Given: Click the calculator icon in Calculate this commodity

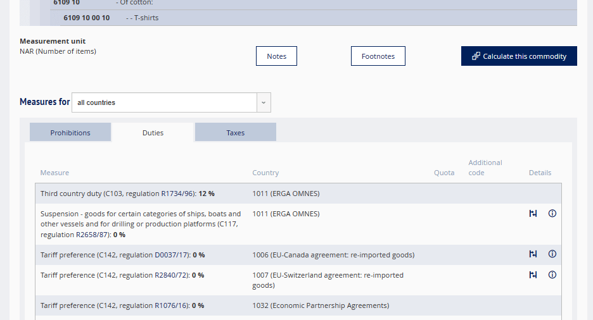Looking at the screenshot, I should pyautogui.click(x=476, y=56).
